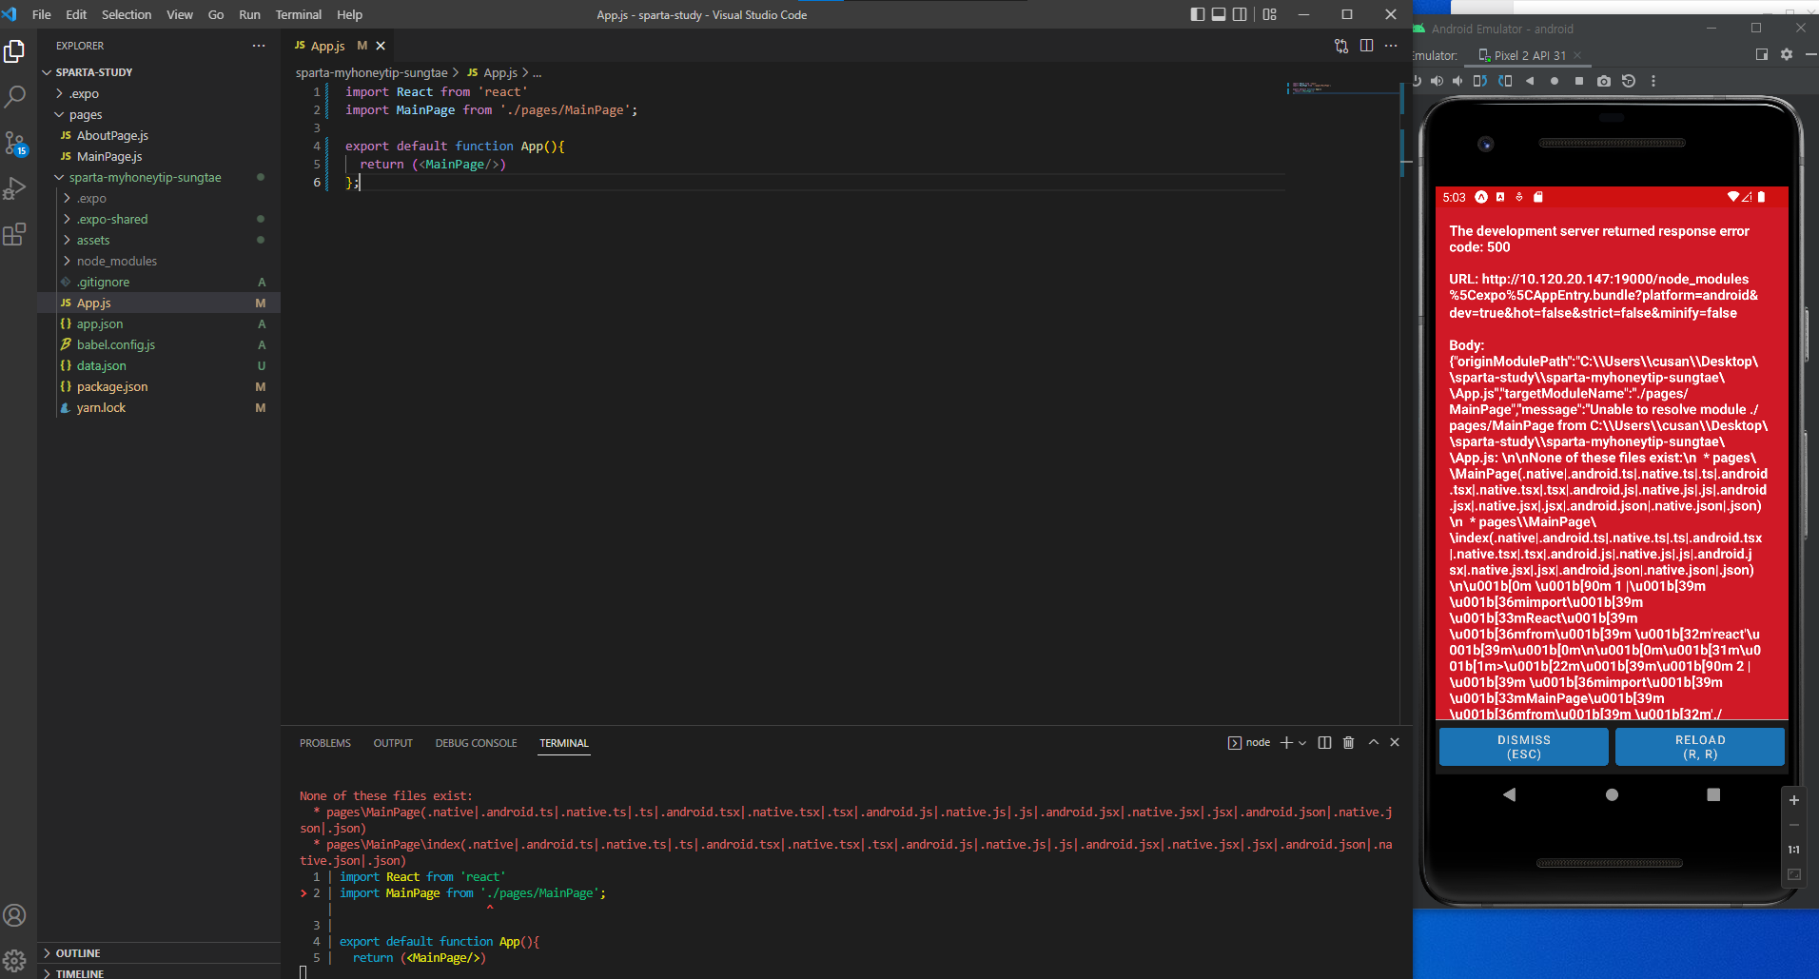Customize layout from title bar icon
The image size is (1819, 979).
point(1270,14)
